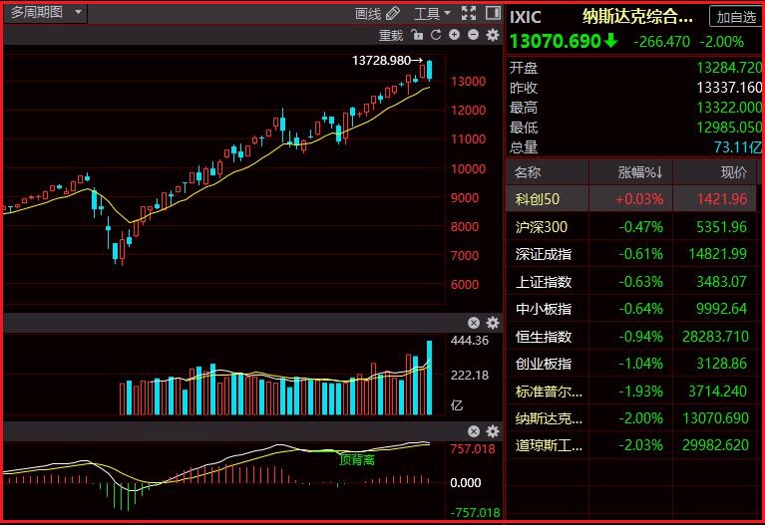The height and width of the screenshot is (525, 765).
Task: Sort by 涨幅% column header
Action: coord(640,172)
